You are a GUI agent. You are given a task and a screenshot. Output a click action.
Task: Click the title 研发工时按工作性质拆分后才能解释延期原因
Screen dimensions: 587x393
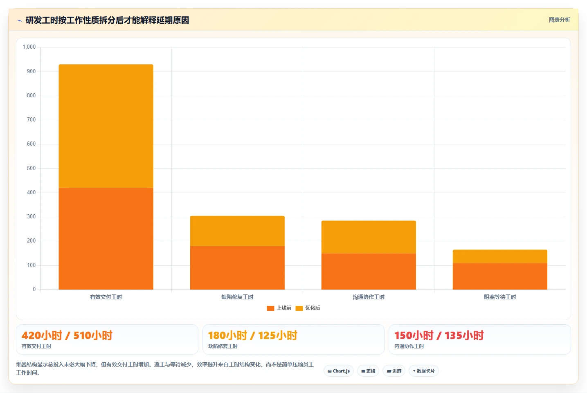(107, 20)
